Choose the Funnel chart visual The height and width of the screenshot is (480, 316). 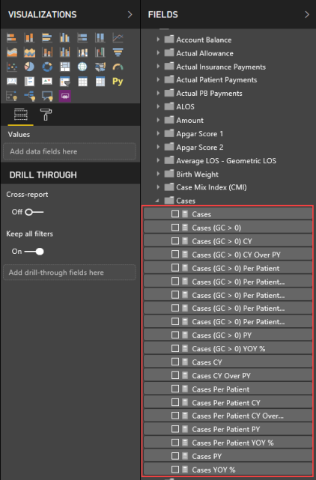(118, 52)
